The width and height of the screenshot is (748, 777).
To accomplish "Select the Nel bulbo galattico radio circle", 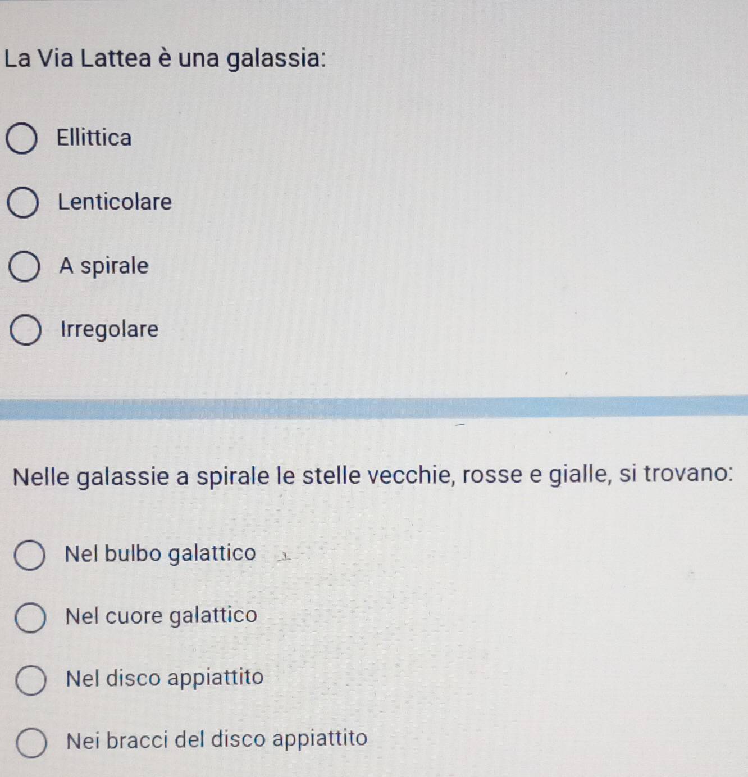I will (x=29, y=556).
